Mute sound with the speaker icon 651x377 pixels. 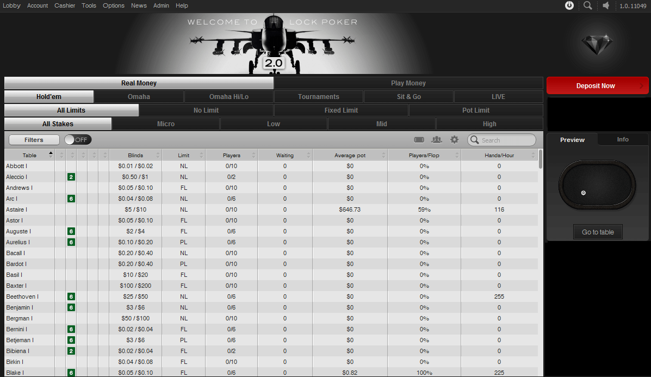pos(606,5)
